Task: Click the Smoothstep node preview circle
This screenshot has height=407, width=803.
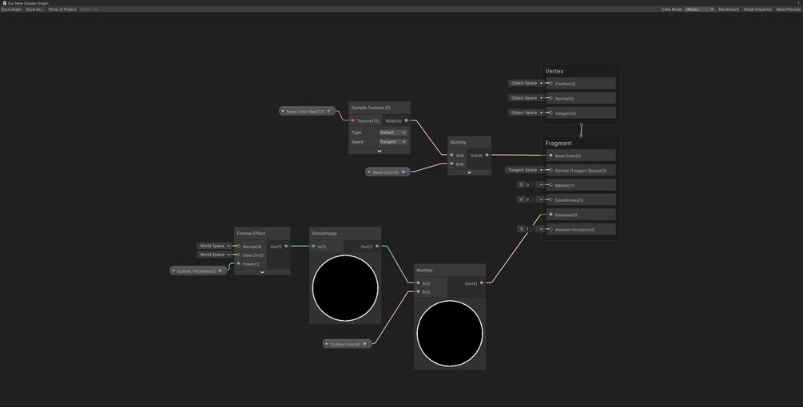Action: [x=345, y=288]
